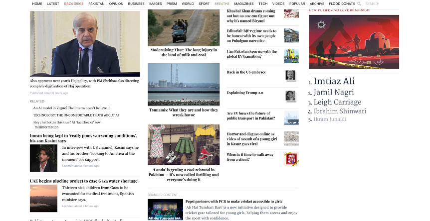Click the Imran Khan's son Kasim photo

(43, 158)
